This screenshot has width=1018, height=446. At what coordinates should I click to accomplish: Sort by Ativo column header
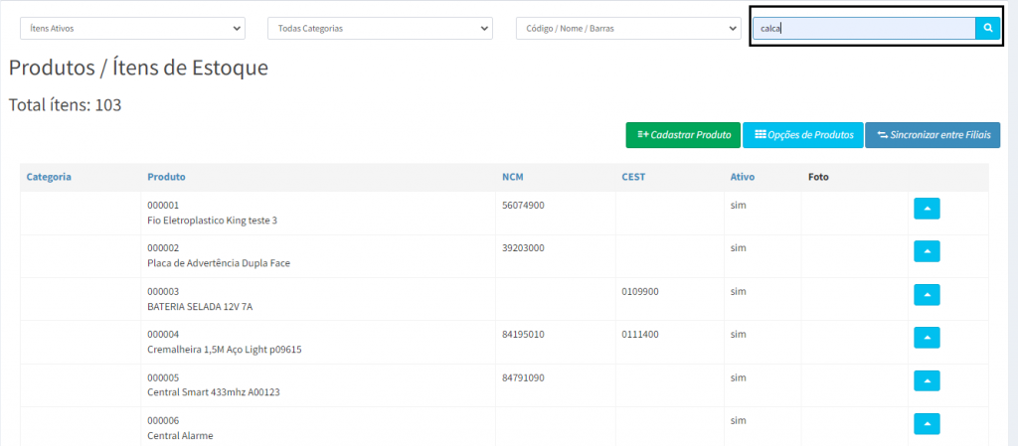tap(742, 177)
